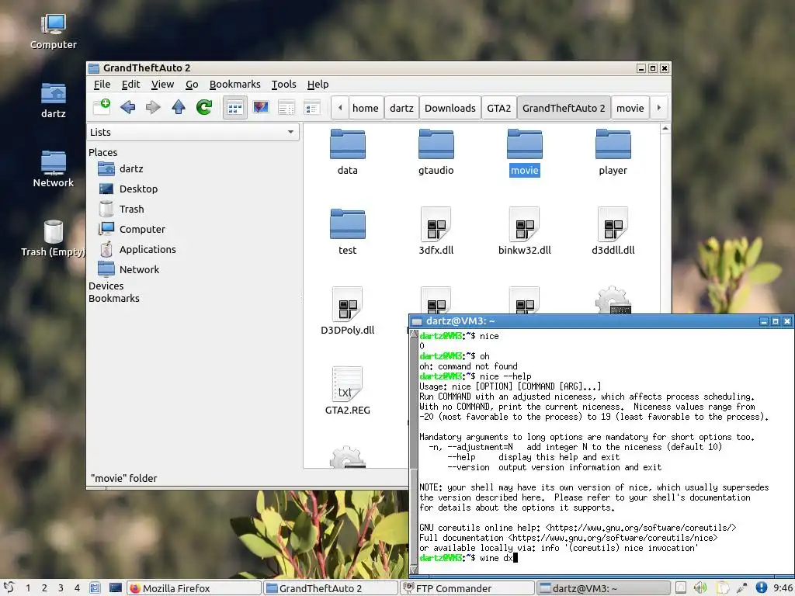This screenshot has width=795, height=596.
Task: Click the terminal scrollbar up arrow
Action: (414, 334)
